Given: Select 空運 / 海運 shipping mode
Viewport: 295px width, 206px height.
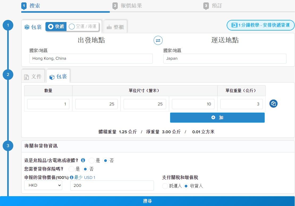Looking at the screenshot, I should tap(82, 27).
